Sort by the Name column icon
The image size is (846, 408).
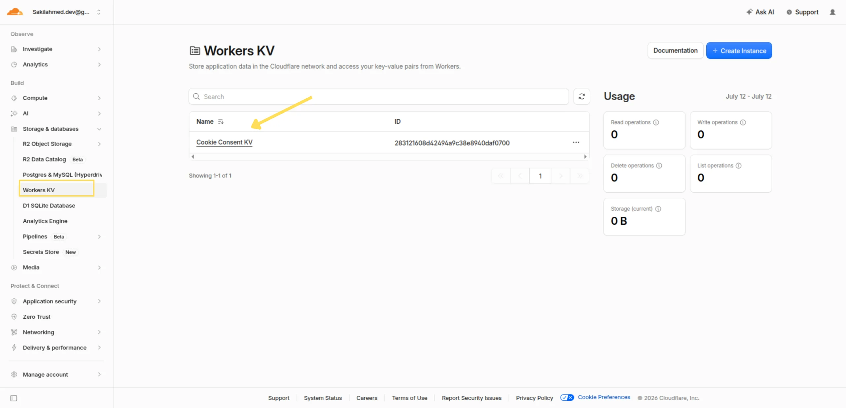221,122
